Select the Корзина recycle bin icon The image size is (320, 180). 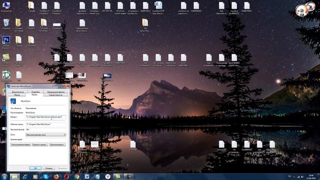pos(6,24)
